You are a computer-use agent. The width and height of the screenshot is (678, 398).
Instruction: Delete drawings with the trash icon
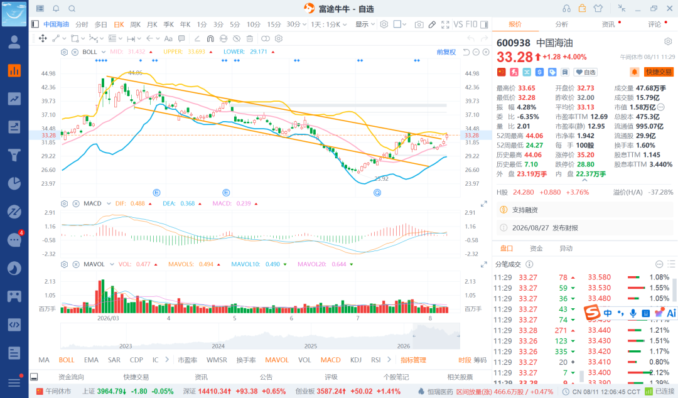(249, 38)
